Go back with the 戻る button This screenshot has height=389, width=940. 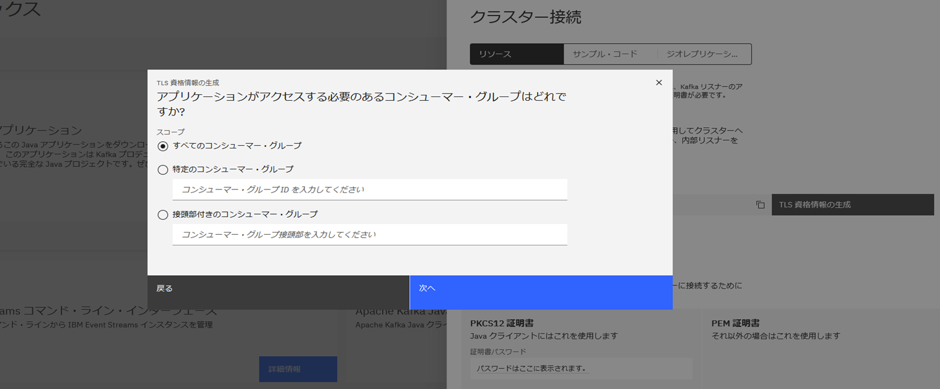278,292
